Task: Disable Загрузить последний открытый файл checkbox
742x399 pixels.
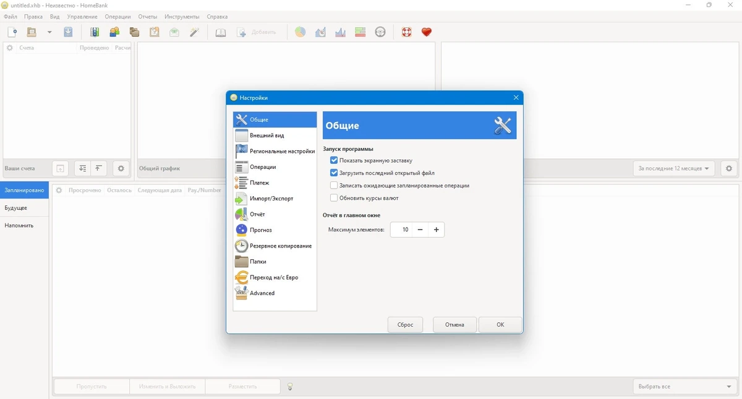Action: (x=334, y=173)
